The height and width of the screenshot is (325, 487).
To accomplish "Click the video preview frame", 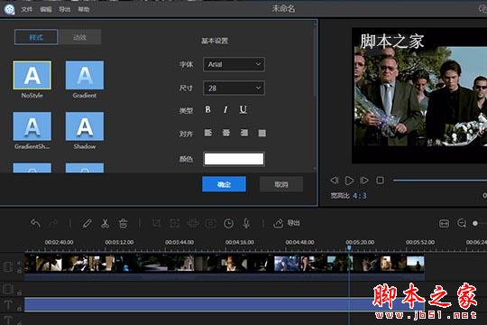I will click(x=419, y=96).
